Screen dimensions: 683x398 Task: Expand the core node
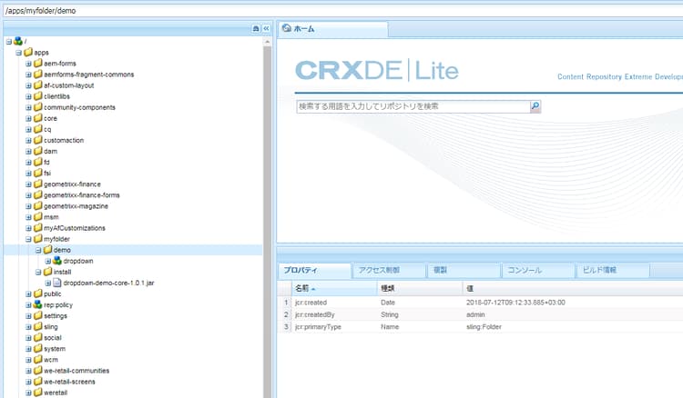pyautogui.click(x=28, y=119)
